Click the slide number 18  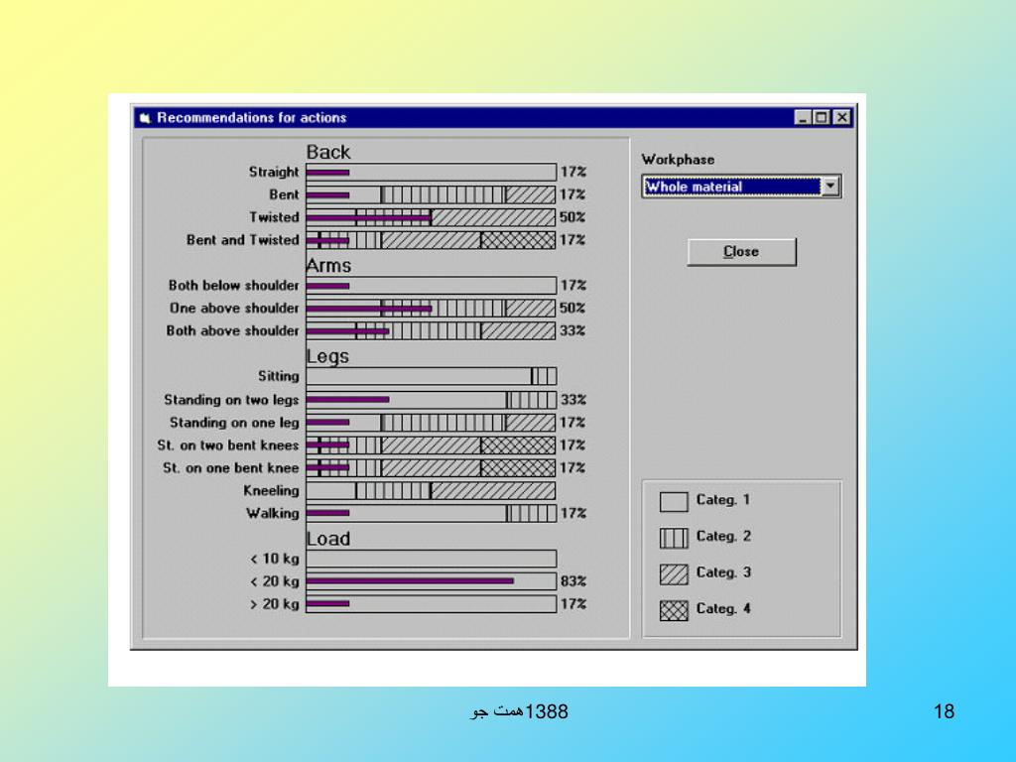click(945, 711)
